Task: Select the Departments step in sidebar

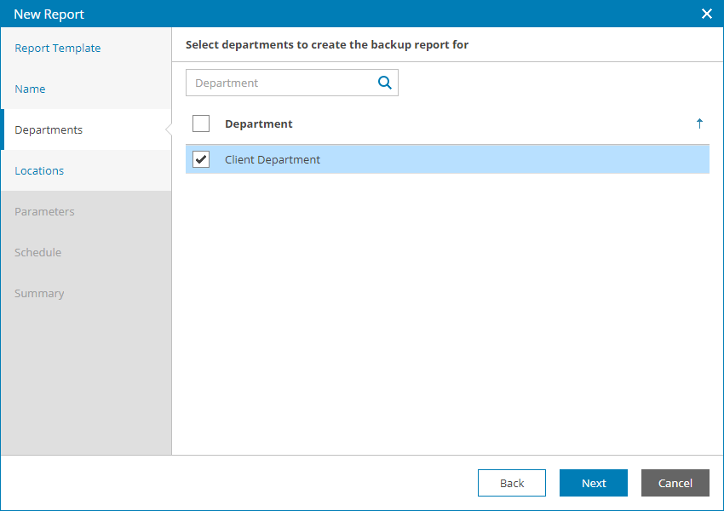Action: 49,130
